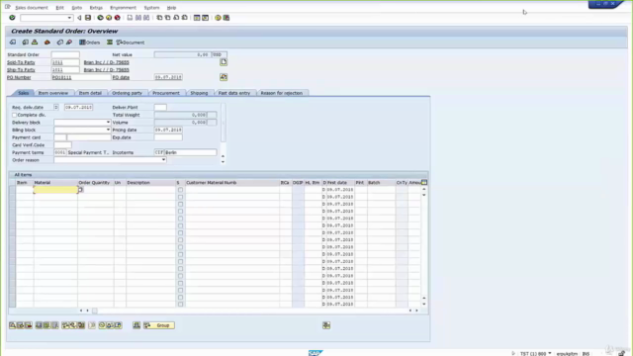633x356 pixels.
Task: Click the green icon before Document button
Action: [x=110, y=43]
